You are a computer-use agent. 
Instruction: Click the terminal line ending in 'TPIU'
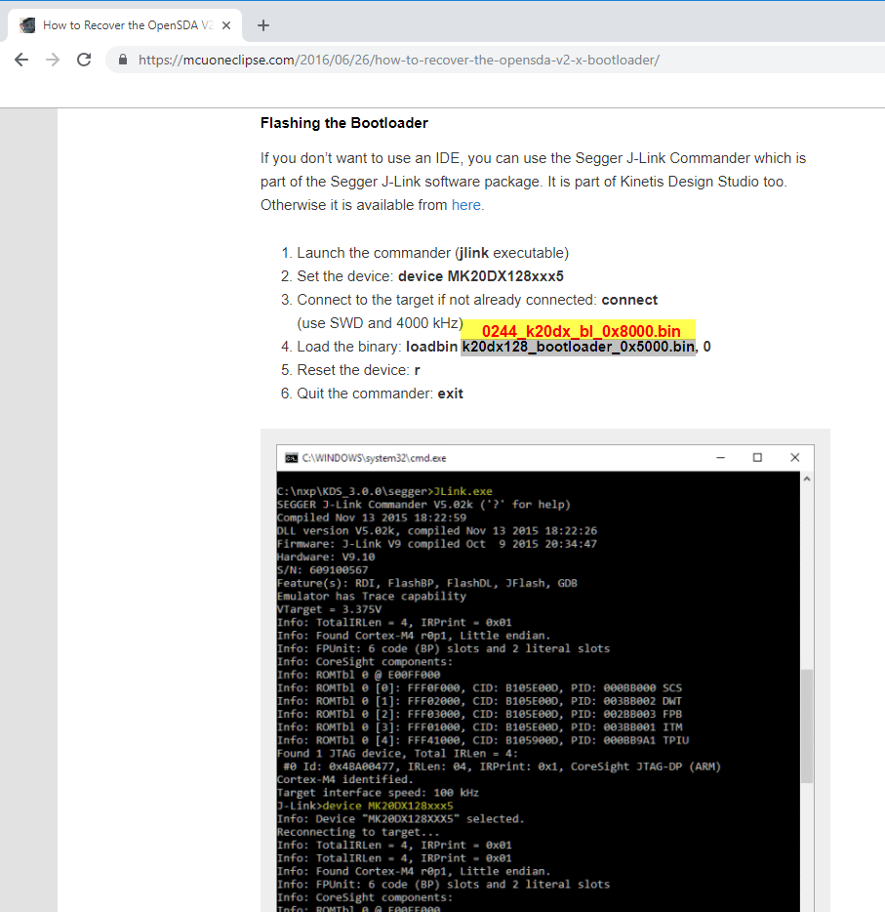483,740
